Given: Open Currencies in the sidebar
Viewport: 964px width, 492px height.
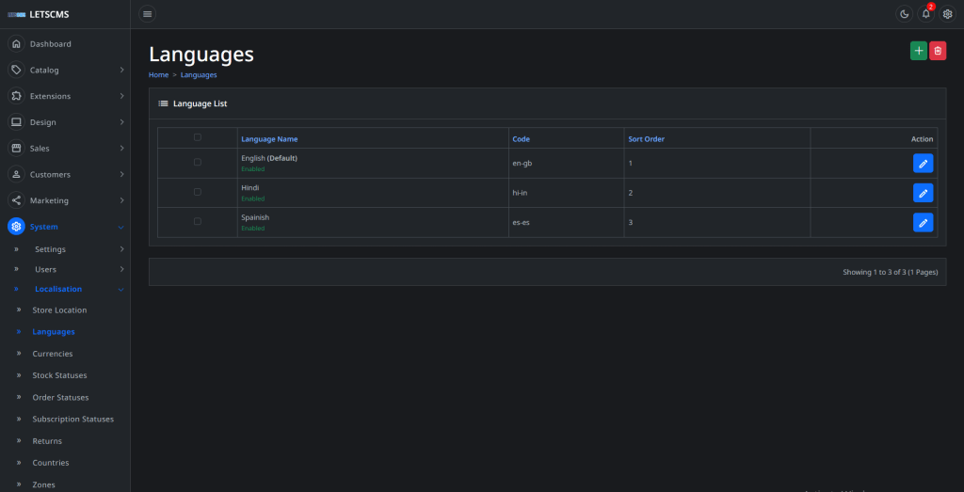Looking at the screenshot, I should [53, 354].
